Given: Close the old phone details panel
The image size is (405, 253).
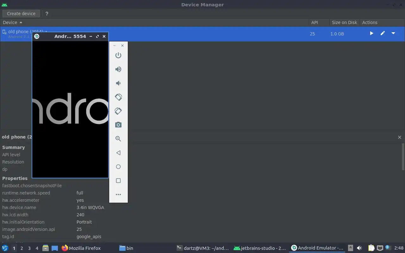Looking at the screenshot, I should 400,137.
